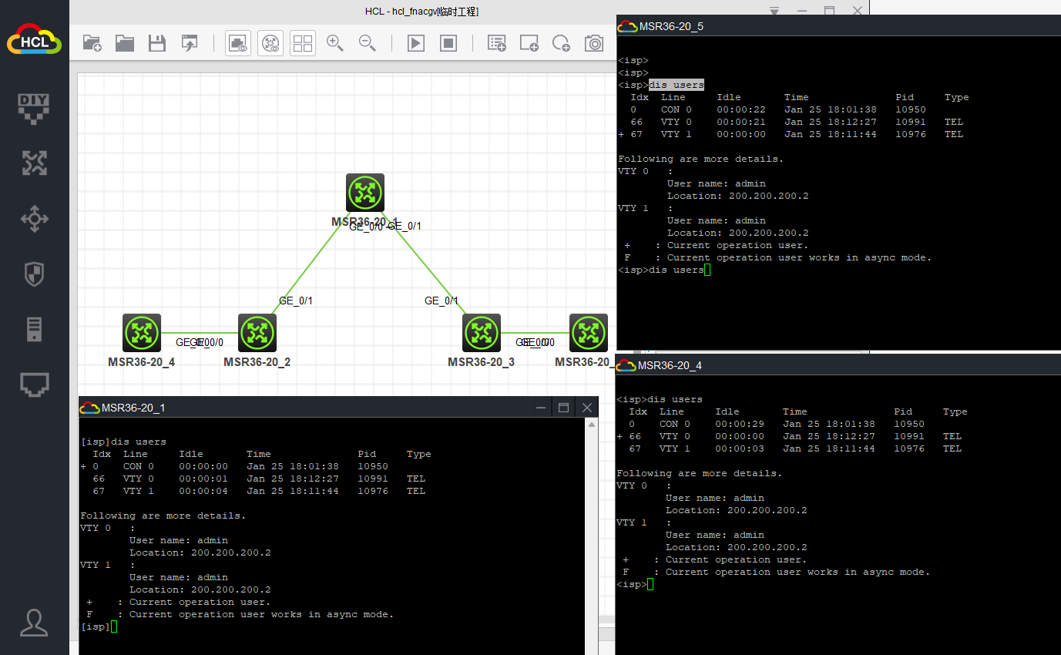The image size is (1061, 655).
Task: Take a screenshot with the camera icon
Action: click(x=594, y=43)
